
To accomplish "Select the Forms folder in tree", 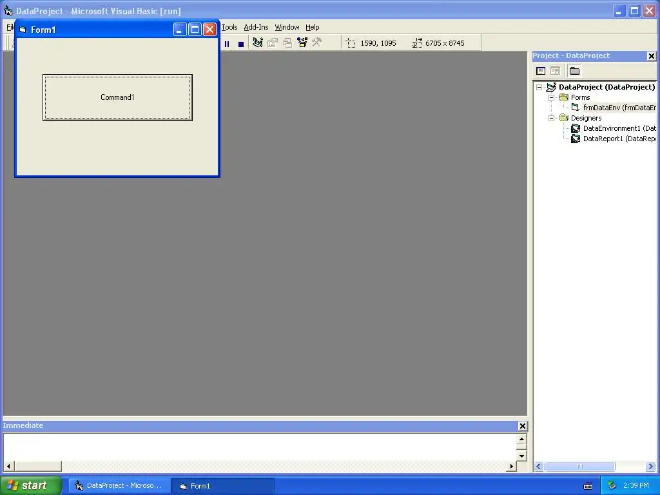I will (581, 97).
